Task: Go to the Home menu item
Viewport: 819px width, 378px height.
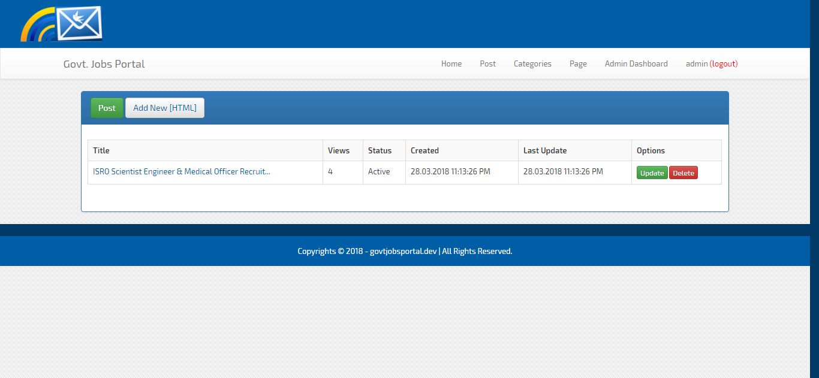Action: 451,63
